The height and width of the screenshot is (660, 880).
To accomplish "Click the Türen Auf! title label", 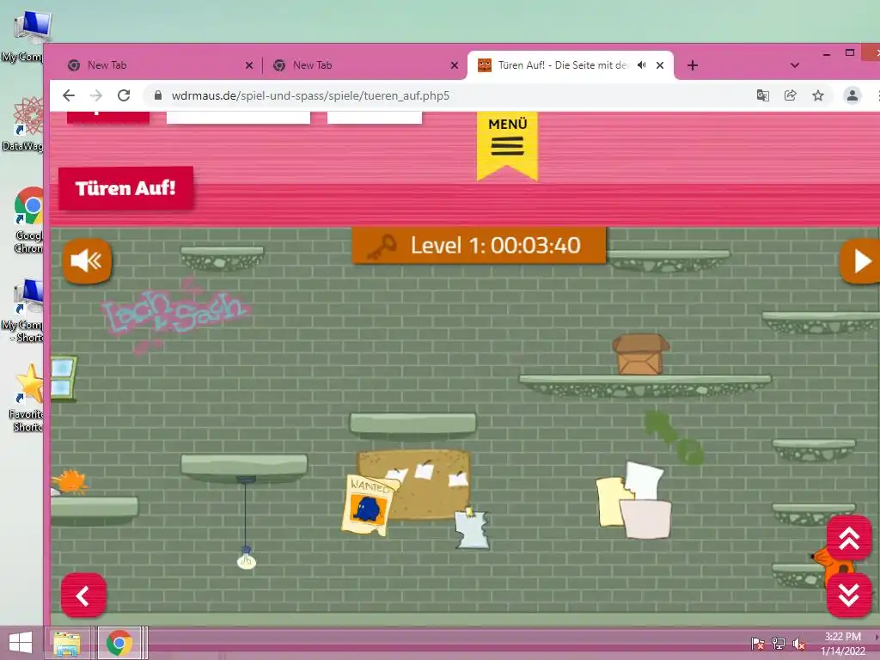I will (125, 188).
